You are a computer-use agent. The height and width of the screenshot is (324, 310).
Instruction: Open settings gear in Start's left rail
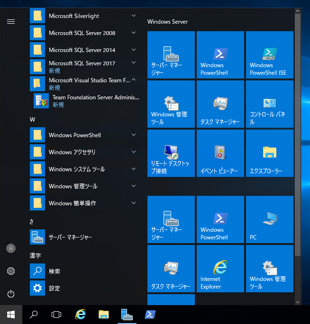coord(11,271)
